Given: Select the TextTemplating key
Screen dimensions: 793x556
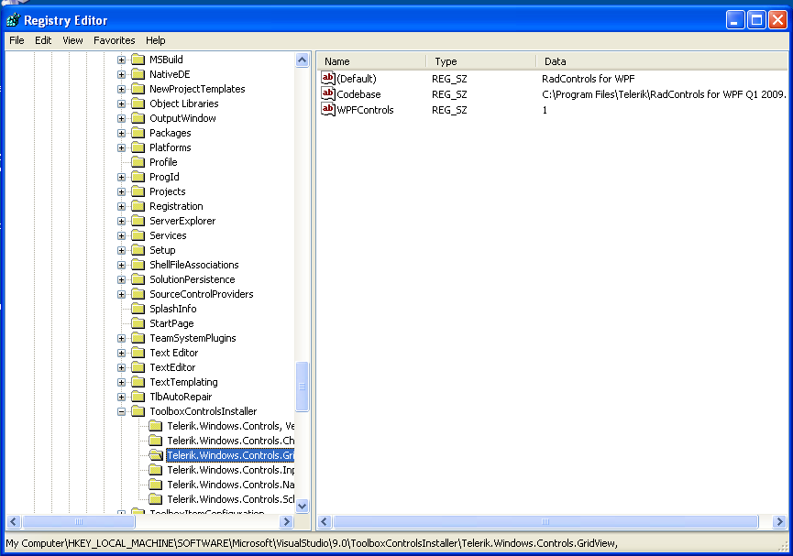Looking at the screenshot, I should [x=183, y=382].
